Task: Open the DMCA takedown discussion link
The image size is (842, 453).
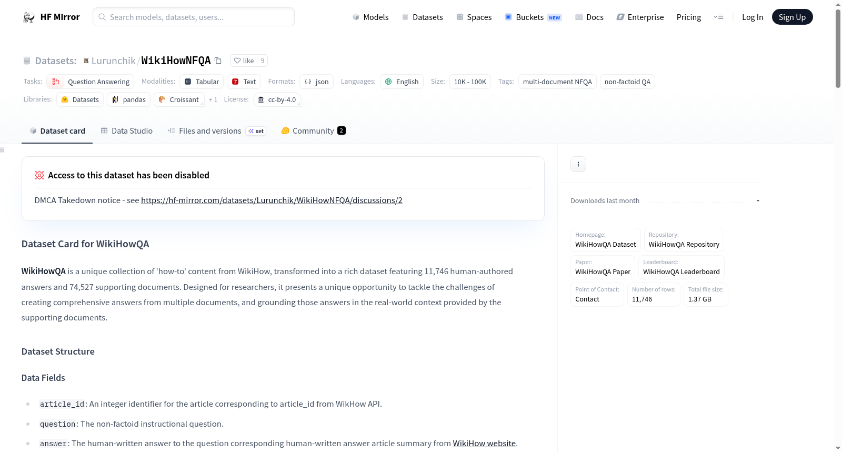Action: 272,200
